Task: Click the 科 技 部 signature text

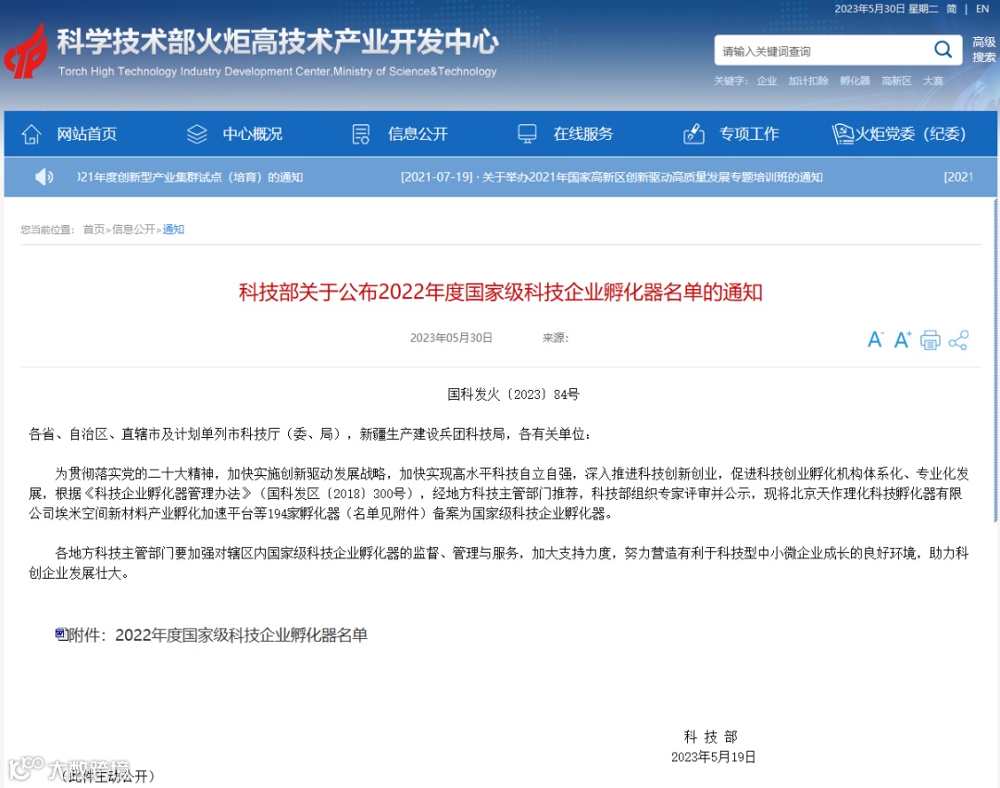Action: (710, 737)
